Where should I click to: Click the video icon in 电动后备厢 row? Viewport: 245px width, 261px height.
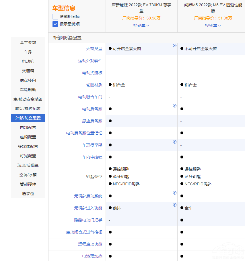(174, 106)
